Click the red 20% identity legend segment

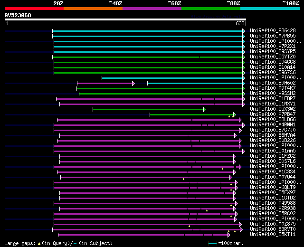click(x=34, y=9)
